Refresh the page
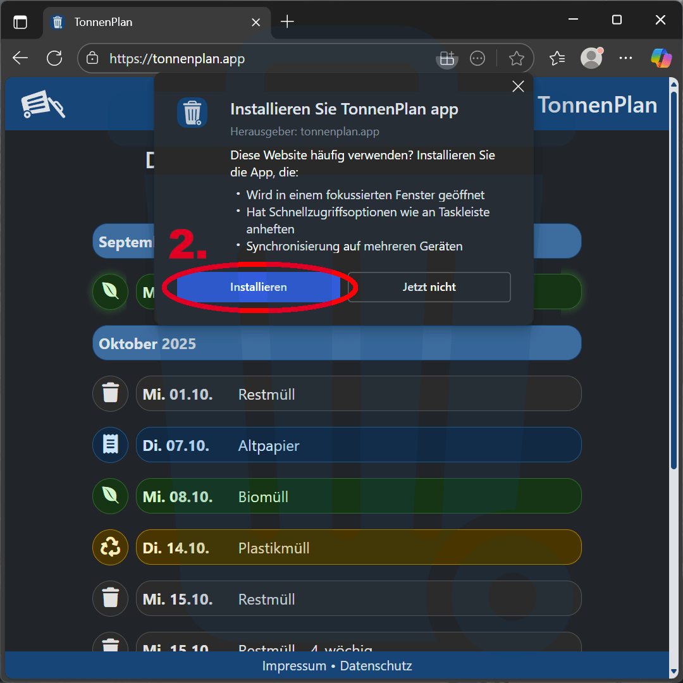Image resolution: width=683 pixels, height=683 pixels. click(x=54, y=59)
